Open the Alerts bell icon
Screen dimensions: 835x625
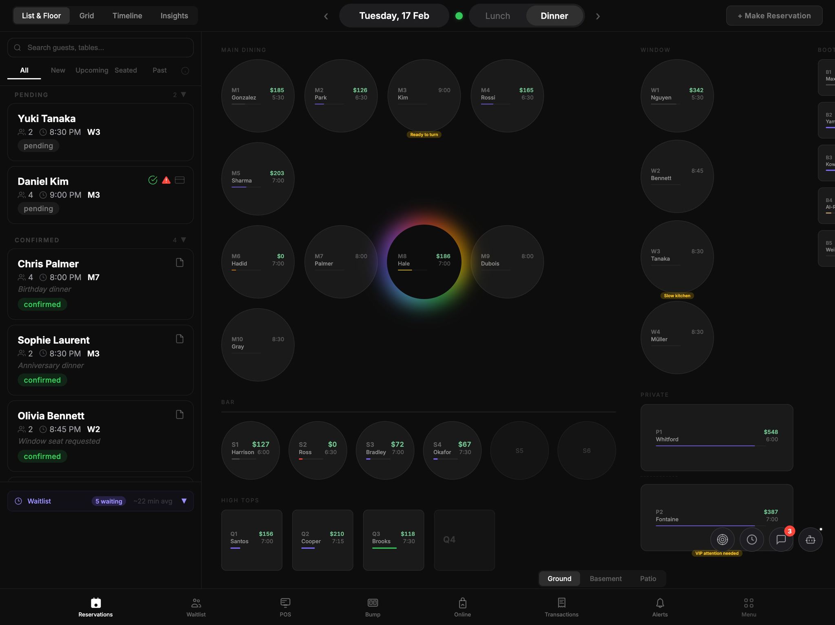click(660, 603)
